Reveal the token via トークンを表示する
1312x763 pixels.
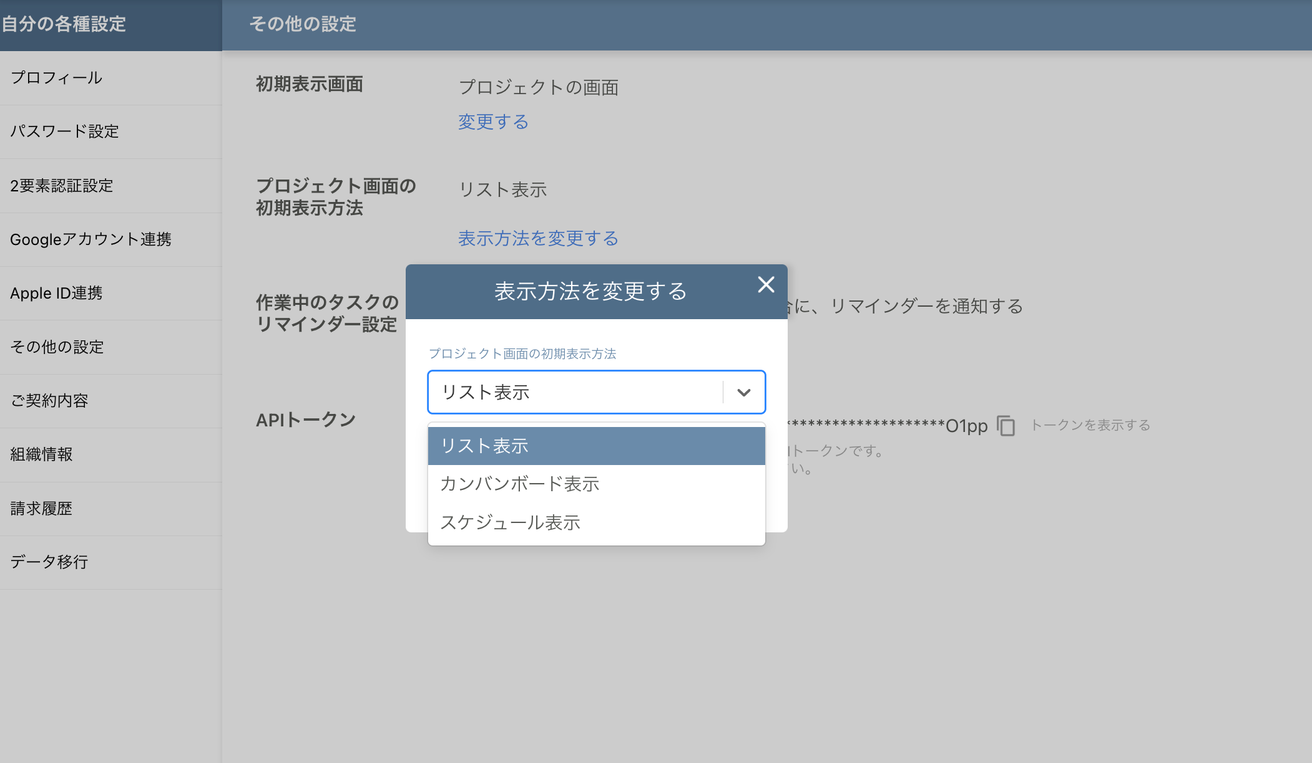(x=1091, y=425)
